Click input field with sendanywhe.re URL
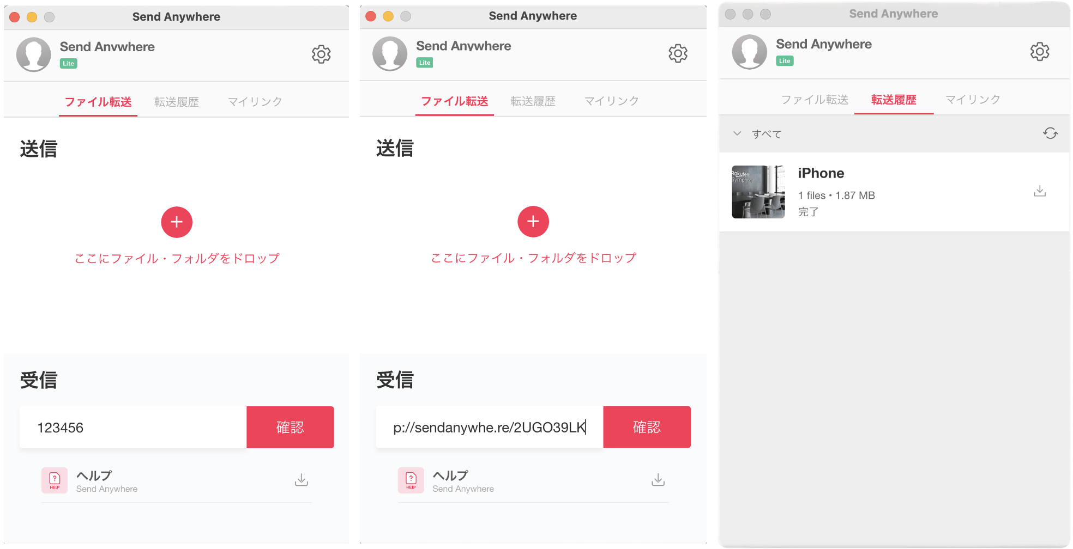Screen dimensions: 1073x549 tap(490, 427)
